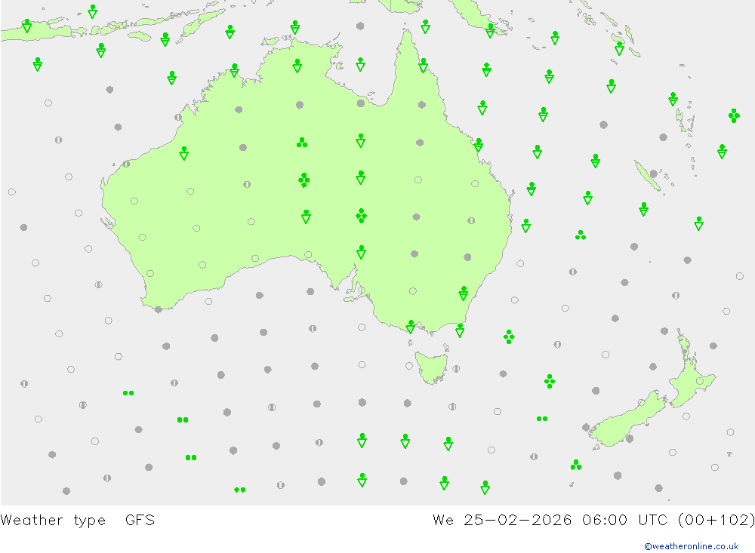Click the gray dot in the Arafura Sea north of Arnhem Land
This screenshot has height=553, width=755.
[x=360, y=26]
